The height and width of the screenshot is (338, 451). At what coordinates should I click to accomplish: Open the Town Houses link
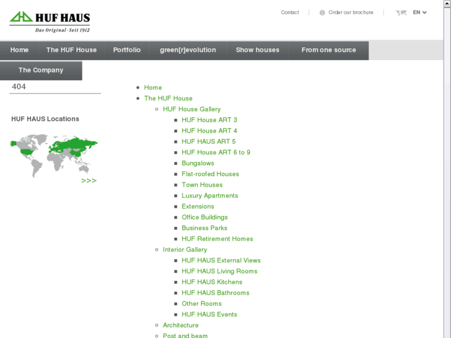tap(202, 185)
